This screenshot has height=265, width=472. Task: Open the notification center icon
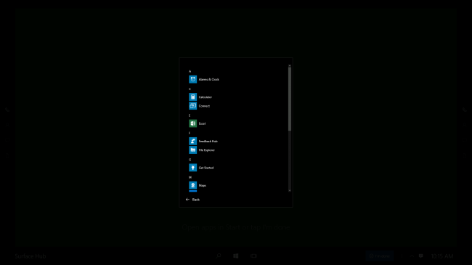pos(421,256)
